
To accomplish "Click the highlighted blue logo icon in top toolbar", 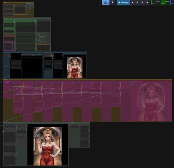I will [x=106, y=2].
